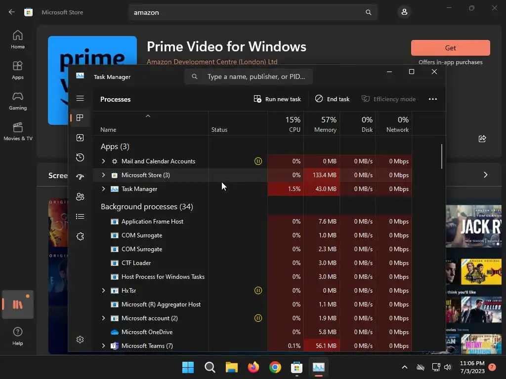Open Apps section in Microsoft Store sidebar
Image resolution: width=506 pixels, height=379 pixels.
[18, 70]
